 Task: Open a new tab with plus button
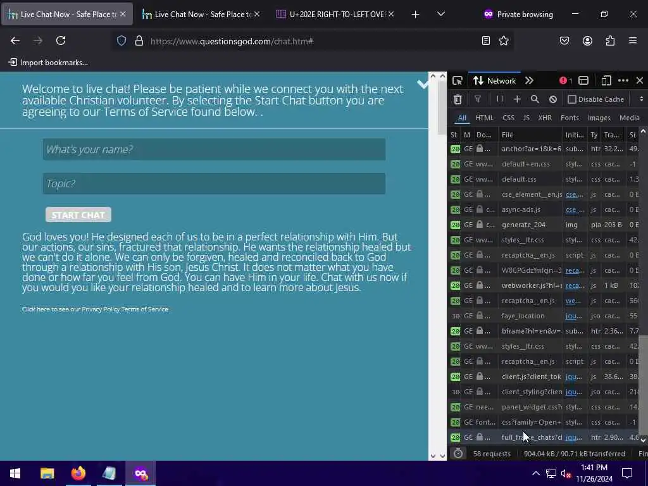pos(415,15)
